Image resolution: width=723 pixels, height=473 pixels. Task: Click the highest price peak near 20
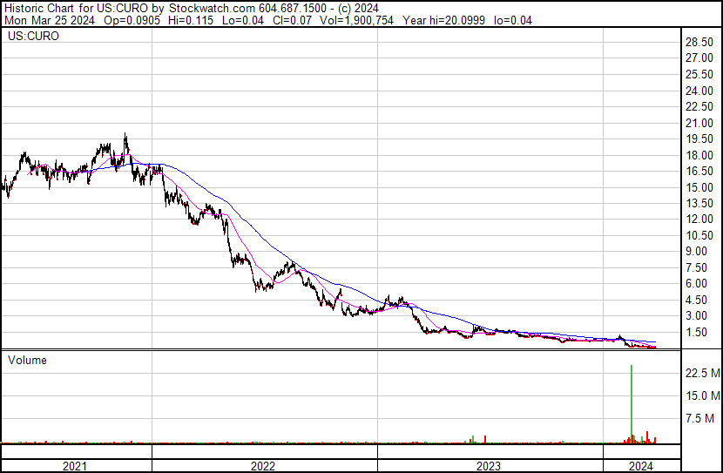click(x=125, y=135)
